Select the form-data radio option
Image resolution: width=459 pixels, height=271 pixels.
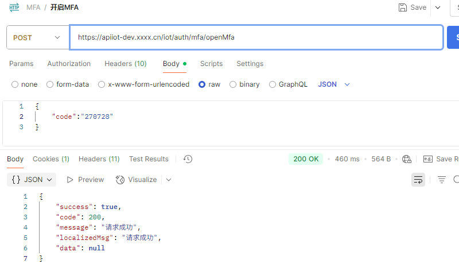50,84
